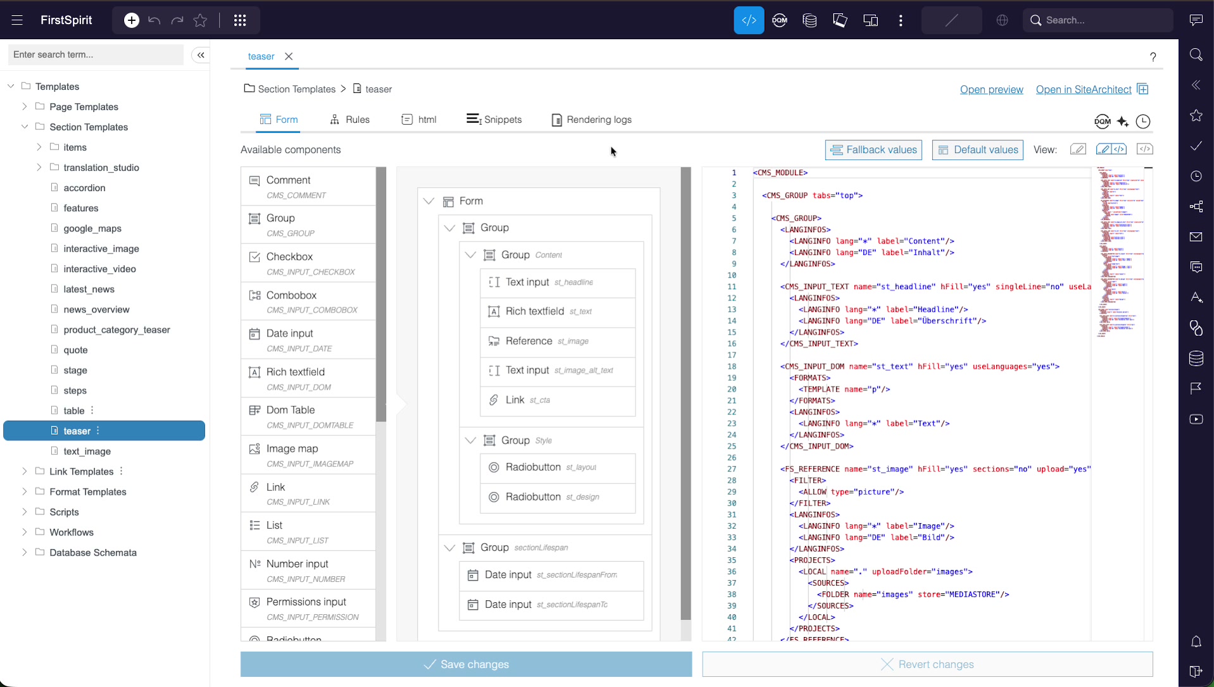Viewport: 1214px width, 687px height.
Task: Collapse the left navigation panel
Action: tap(201, 55)
